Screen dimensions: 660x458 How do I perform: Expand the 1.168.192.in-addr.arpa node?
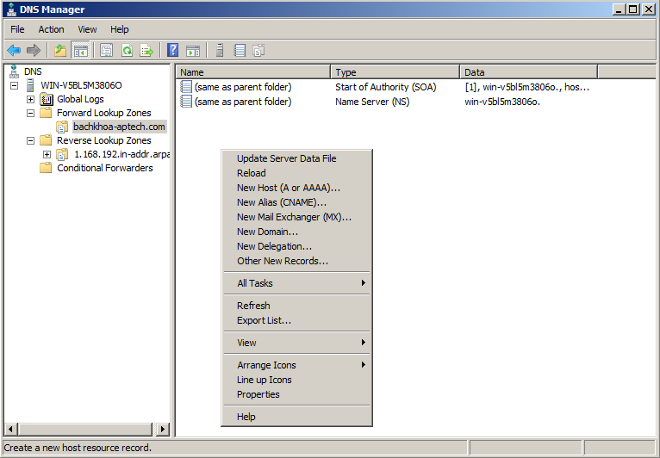pyautogui.click(x=47, y=154)
